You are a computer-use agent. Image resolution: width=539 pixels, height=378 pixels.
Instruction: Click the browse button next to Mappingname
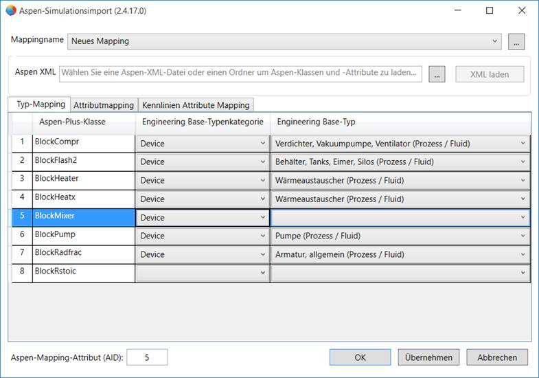click(516, 42)
